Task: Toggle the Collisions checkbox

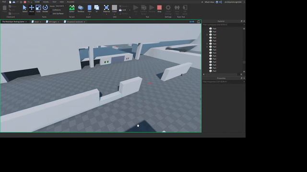Action: (x=51, y=10)
